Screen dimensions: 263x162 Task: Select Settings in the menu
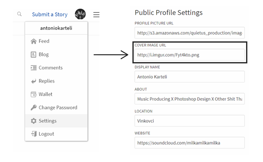click(x=56, y=121)
